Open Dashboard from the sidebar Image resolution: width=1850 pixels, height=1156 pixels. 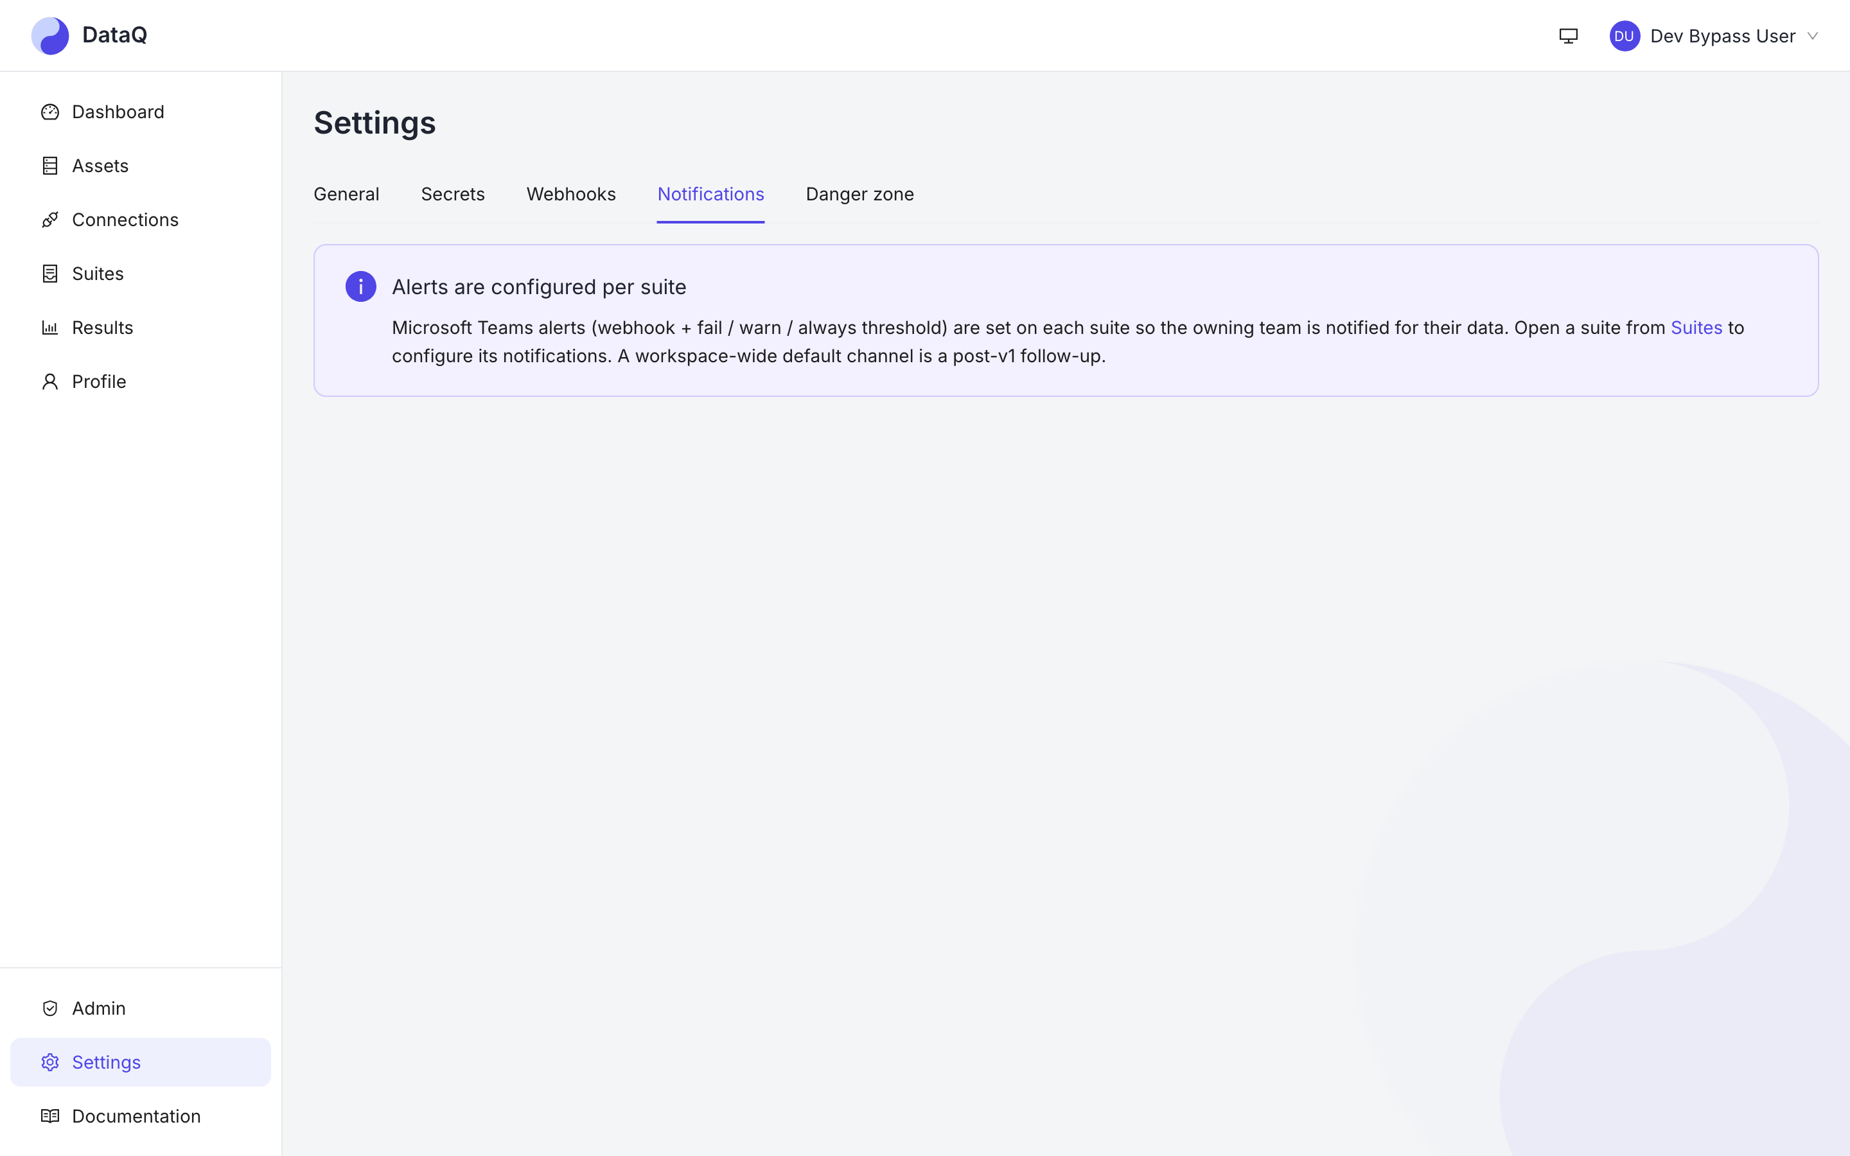point(141,112)
